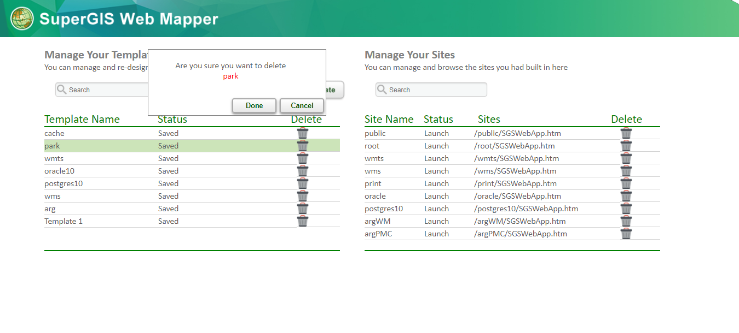Delete the wmts template with trash icon

[303, 158]
